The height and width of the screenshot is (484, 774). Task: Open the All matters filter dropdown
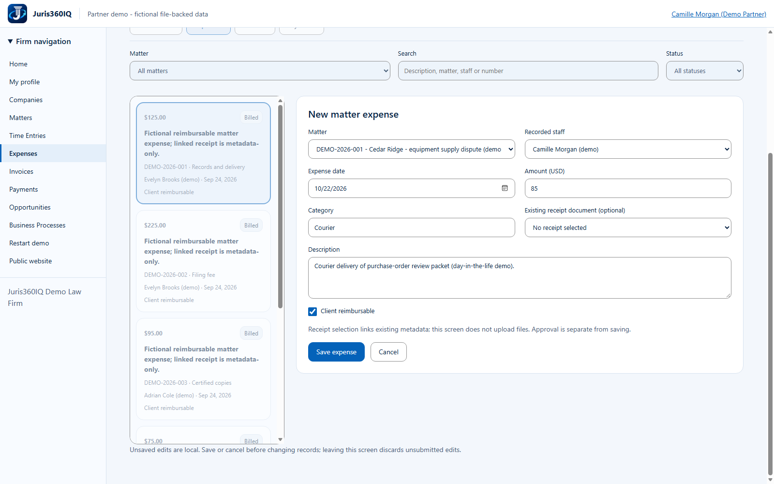(x=260, y=71)
